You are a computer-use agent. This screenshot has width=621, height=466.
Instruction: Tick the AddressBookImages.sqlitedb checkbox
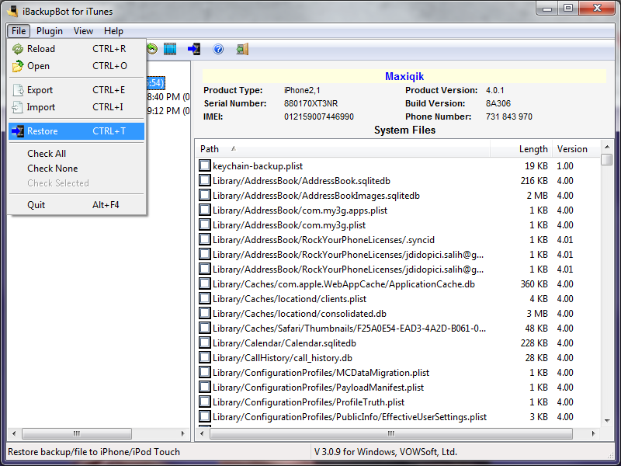[x=205, y=195]
